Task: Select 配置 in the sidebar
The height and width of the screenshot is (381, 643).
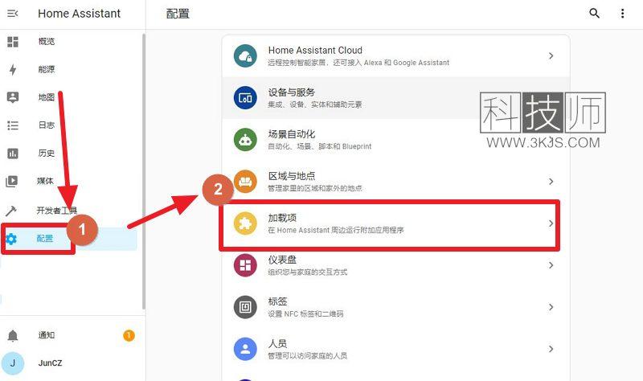Action: [45, 239]
